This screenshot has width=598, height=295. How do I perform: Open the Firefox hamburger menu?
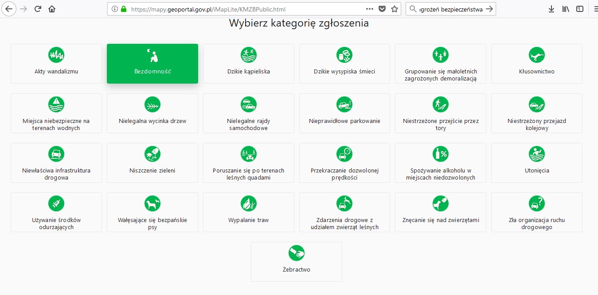[595, 9]
